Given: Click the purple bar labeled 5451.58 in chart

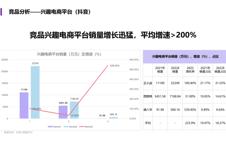Looking at the screenshot, I should click(x=63, y=112).
